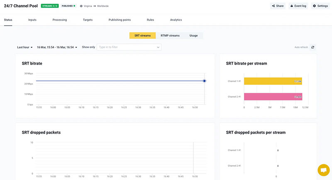The image size is (332, 180).
Task: Click the Channel 1 #1 yellow bitrate bar
Action: [273, 82]
